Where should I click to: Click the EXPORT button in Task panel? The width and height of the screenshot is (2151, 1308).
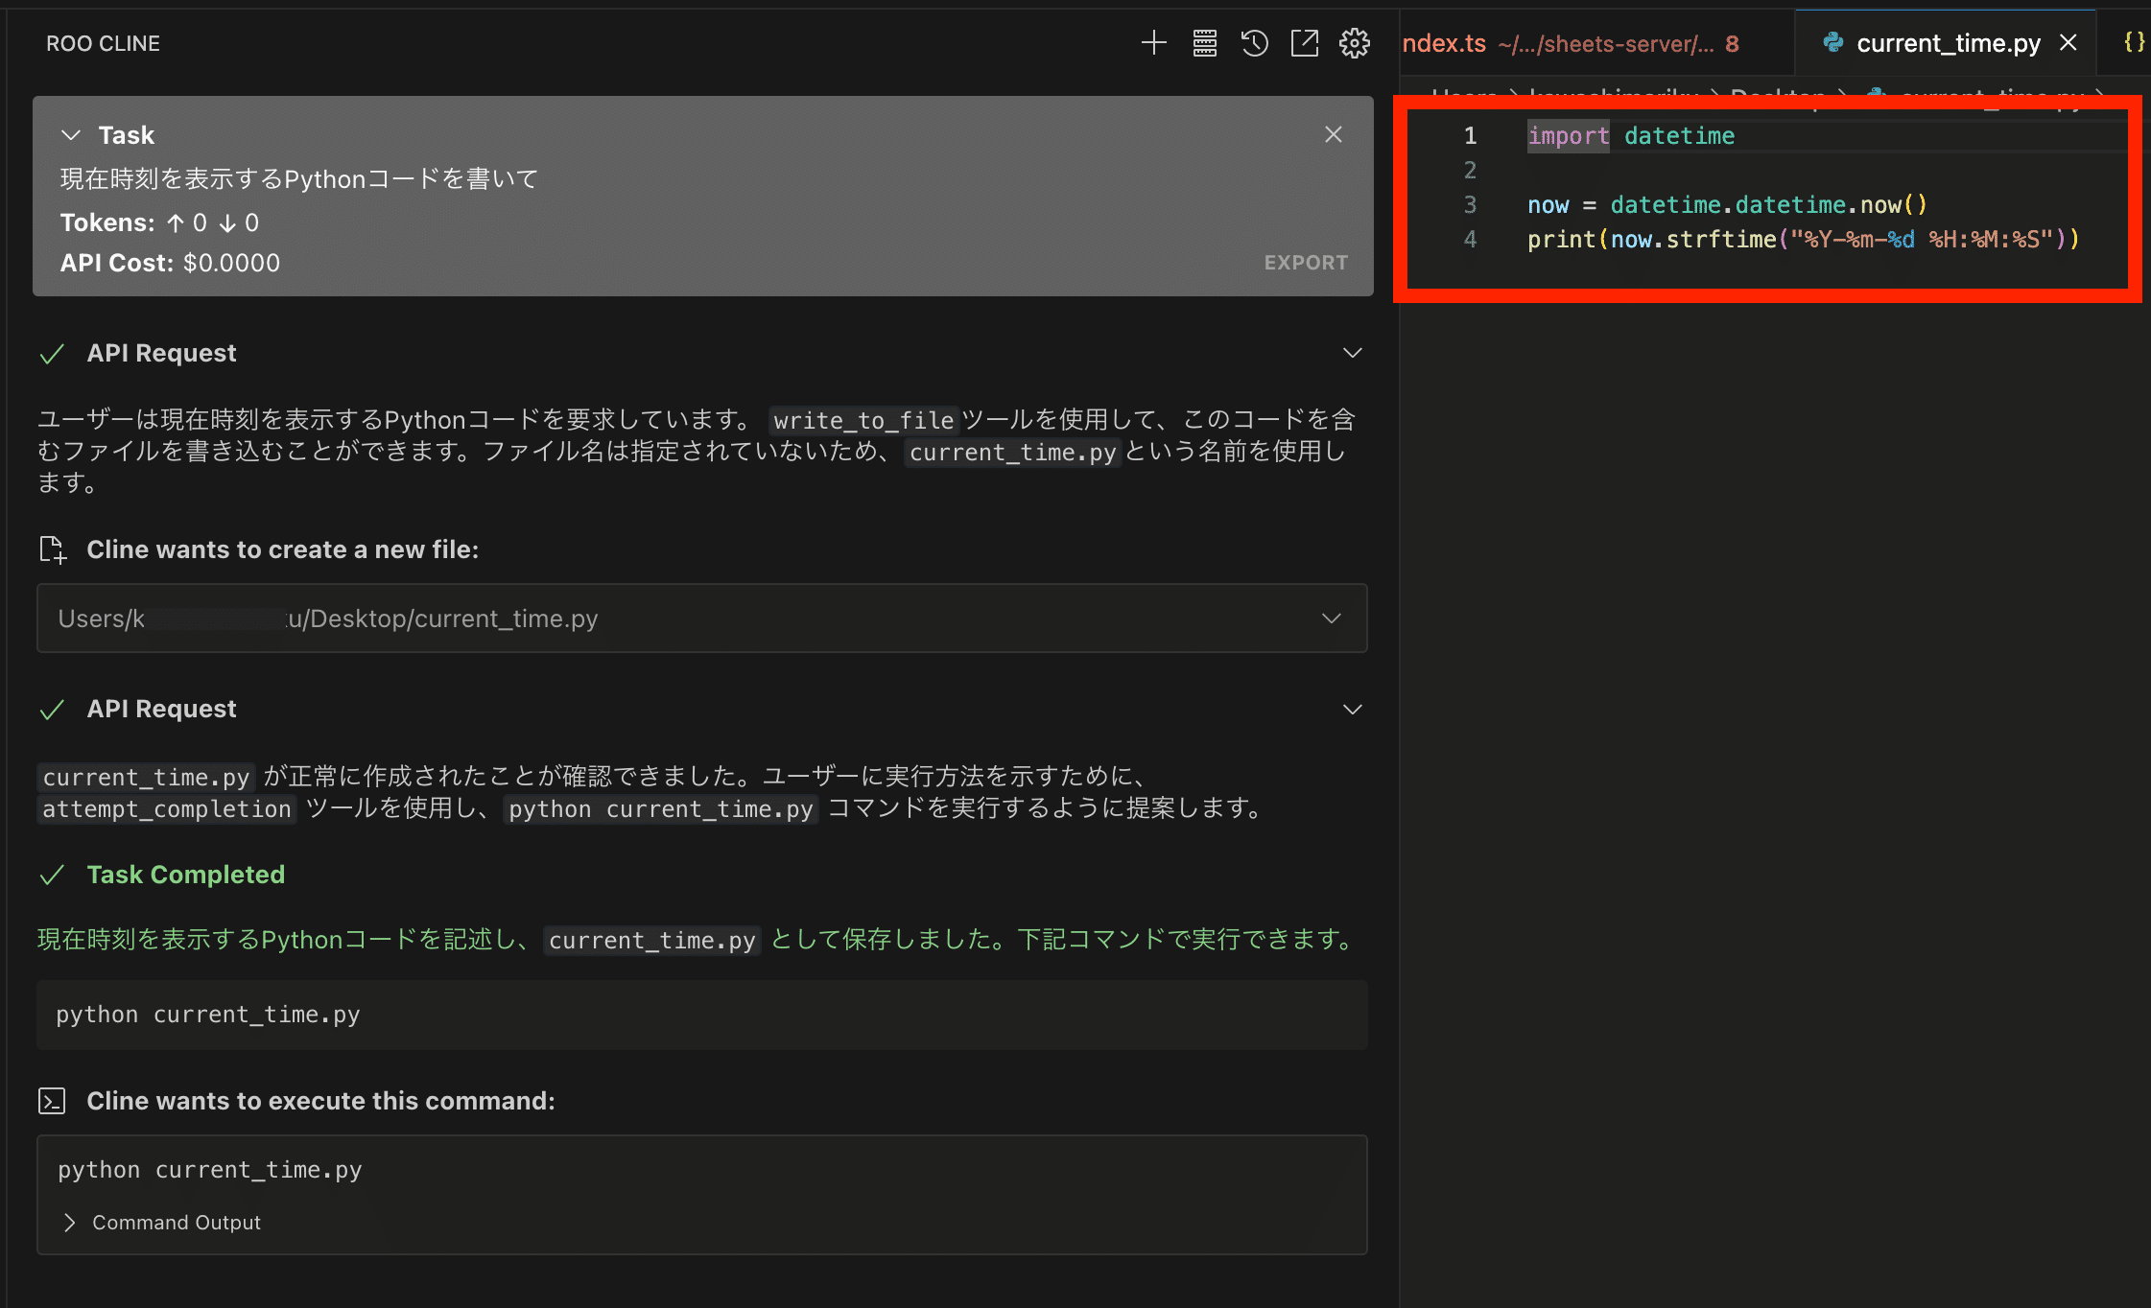click(1305, 263)
